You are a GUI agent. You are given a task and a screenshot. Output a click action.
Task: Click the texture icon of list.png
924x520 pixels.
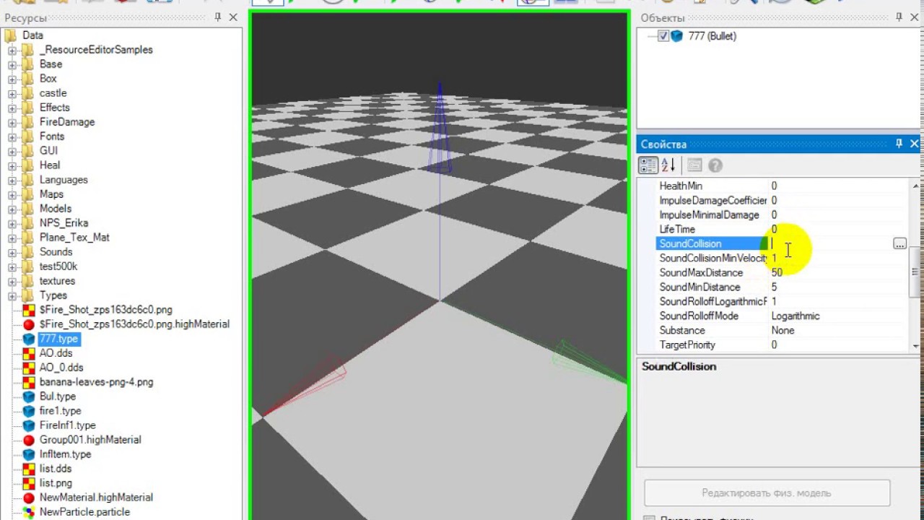point(29,483)
